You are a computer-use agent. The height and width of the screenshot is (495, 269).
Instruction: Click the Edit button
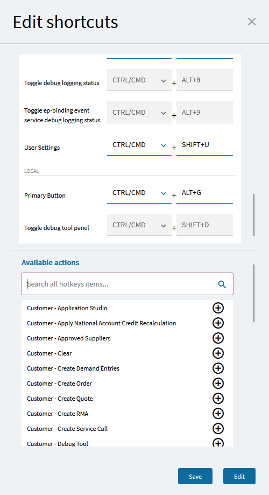pyautogui.click(x=239, y=476)
